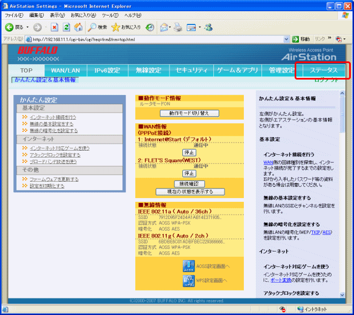
Task: Click the translate icon beside links bar
Action: [x=338, y=39]
